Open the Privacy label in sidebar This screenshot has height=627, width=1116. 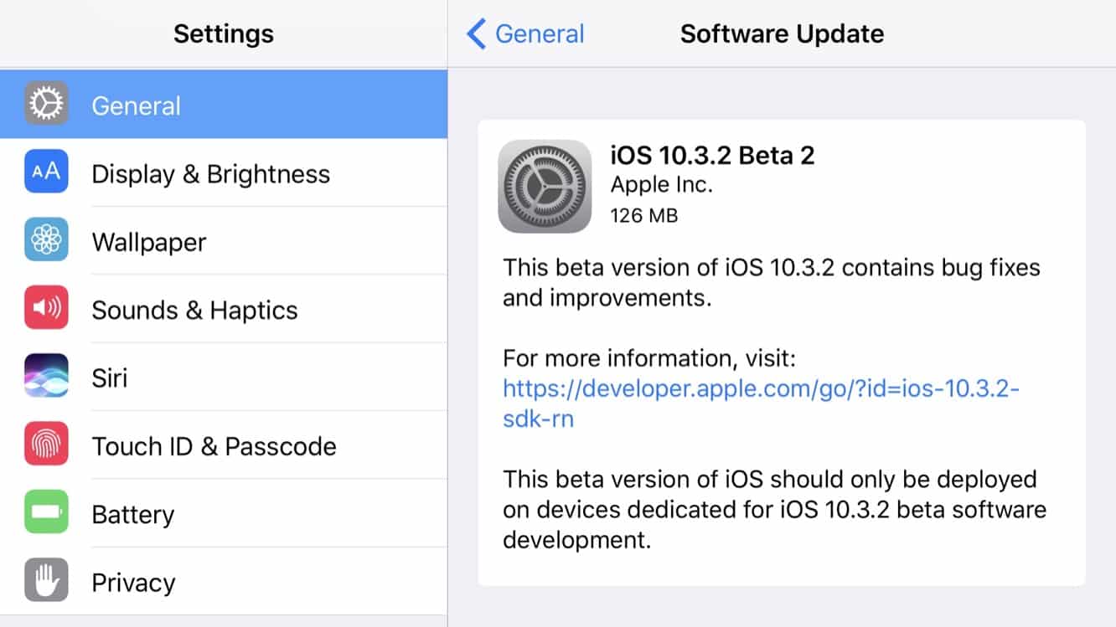coord(133,583)
